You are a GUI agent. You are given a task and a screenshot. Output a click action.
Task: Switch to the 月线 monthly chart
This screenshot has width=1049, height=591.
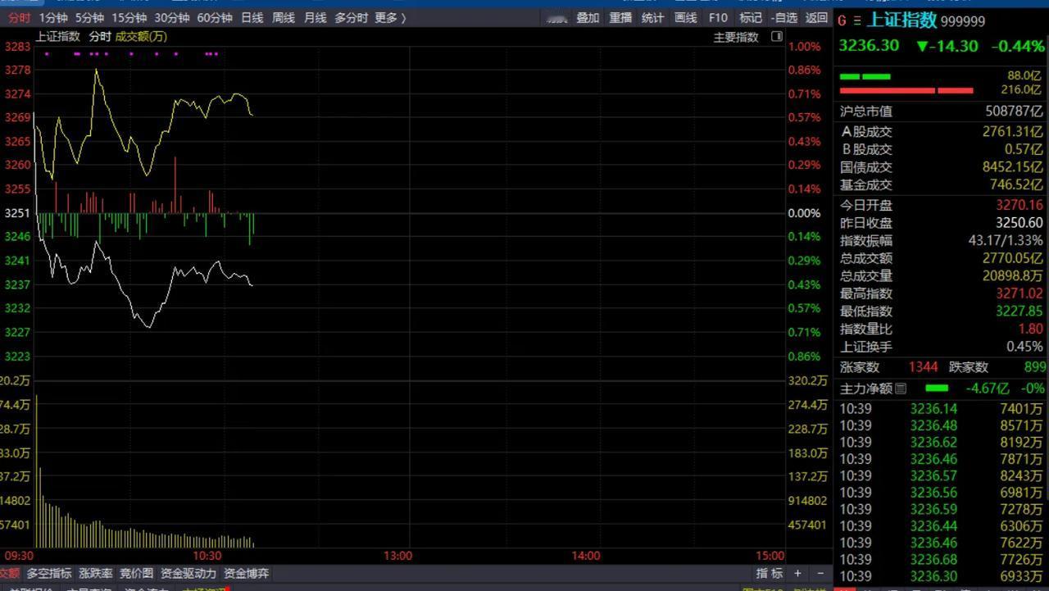coord(315,17)
